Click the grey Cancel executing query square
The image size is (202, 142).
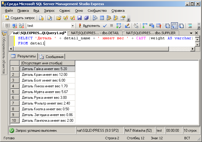click(x=112, y=25)
